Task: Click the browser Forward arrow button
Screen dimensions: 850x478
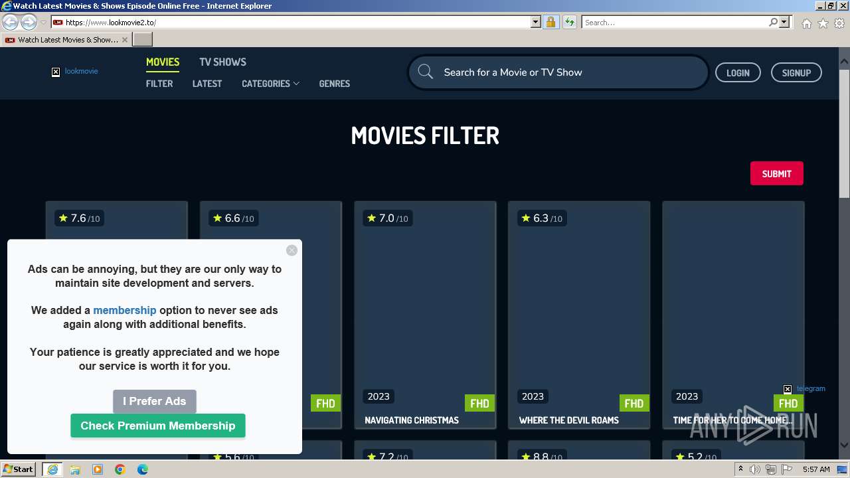Action: (29, 22)
